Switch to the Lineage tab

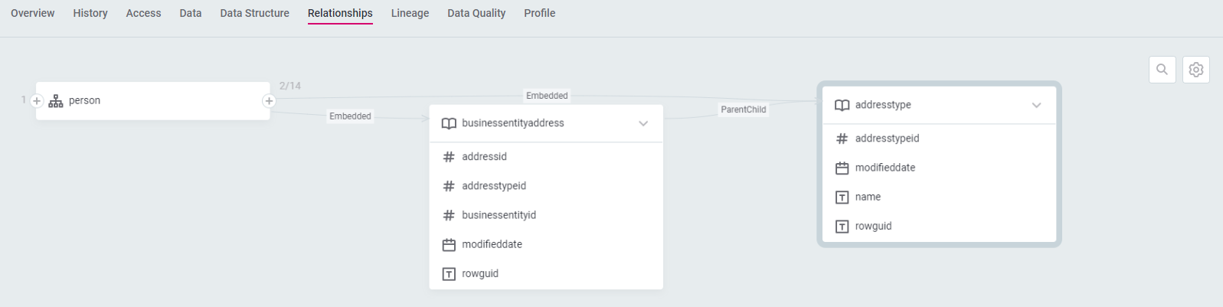(x=410, y=13)
